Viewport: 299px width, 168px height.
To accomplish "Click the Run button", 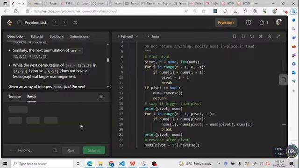I will 71,150.
